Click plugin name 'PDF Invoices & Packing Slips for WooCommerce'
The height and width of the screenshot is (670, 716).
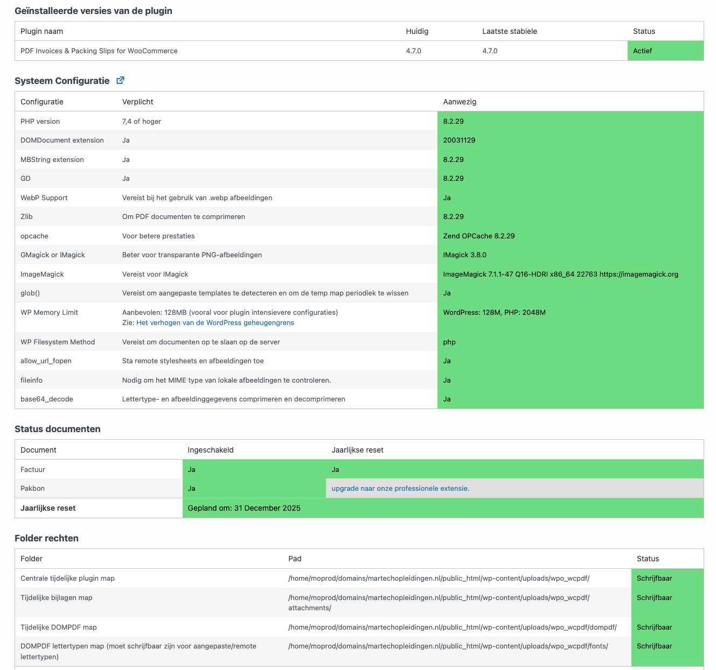(99, 51)
